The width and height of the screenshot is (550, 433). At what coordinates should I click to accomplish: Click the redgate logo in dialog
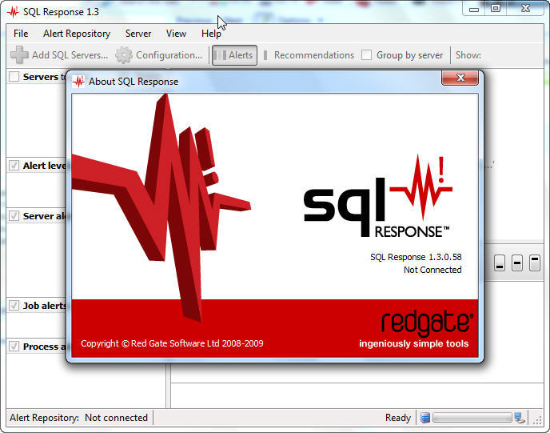point(427,323)
